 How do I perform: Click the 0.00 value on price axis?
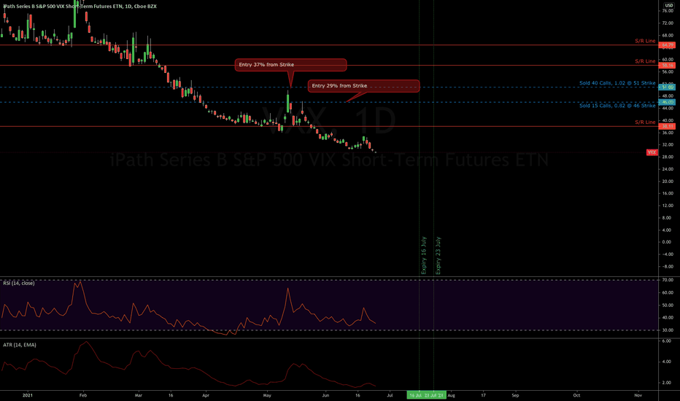tap(667, 242)
